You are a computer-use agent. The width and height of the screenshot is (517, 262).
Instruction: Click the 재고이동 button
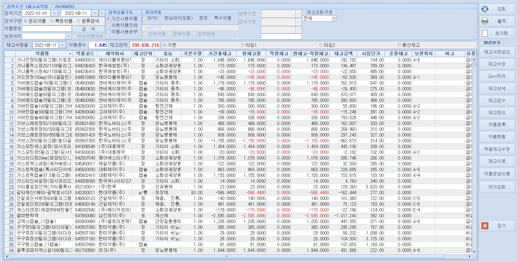click(497, 161)
